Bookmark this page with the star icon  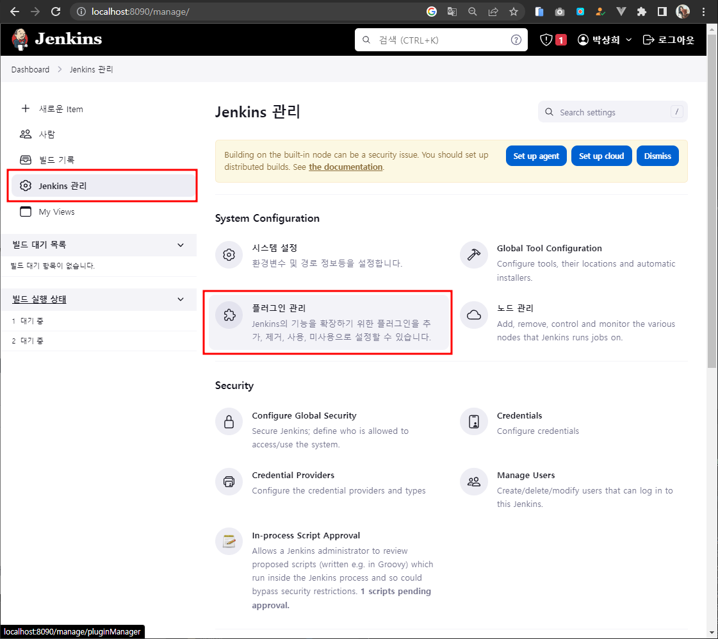point(514,12)
